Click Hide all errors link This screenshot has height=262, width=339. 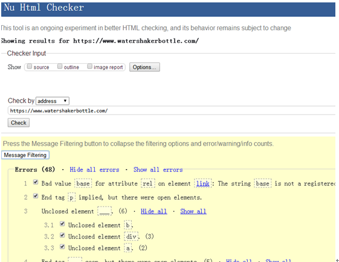[94, 170]
